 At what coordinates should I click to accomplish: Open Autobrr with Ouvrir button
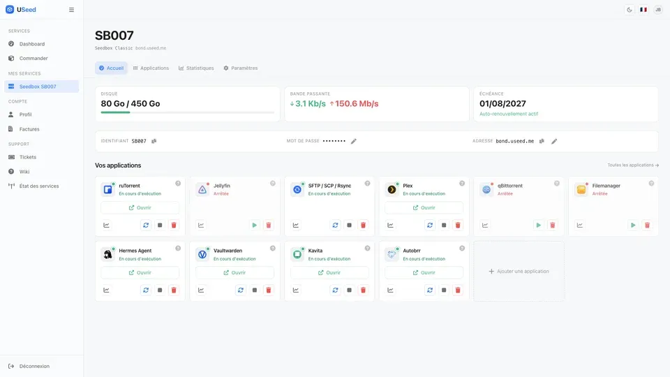[424, 273]
